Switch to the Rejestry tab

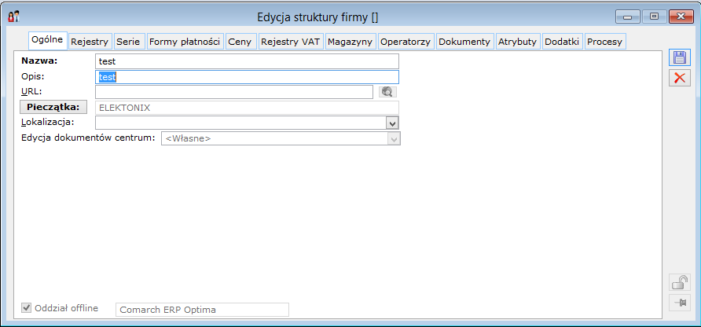[x=90, y=41]
